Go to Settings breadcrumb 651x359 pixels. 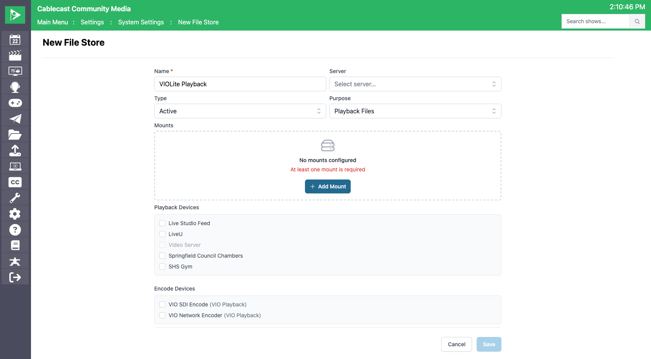pyautogui.click(x=92, y=22)
